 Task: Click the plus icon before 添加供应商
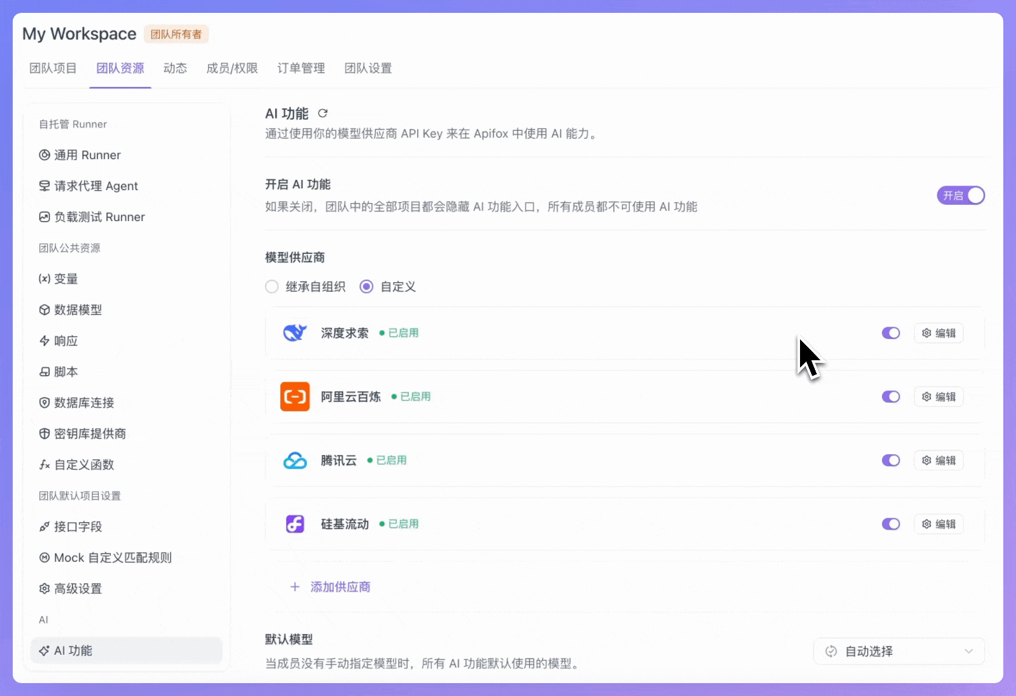click(x=295, y=586)
